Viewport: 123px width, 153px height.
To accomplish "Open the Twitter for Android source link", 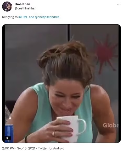I will (51, 148).
